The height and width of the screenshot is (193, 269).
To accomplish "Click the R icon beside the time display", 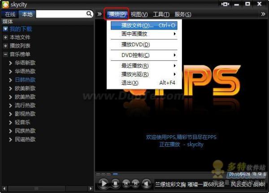I will click(x=255, y=174).
